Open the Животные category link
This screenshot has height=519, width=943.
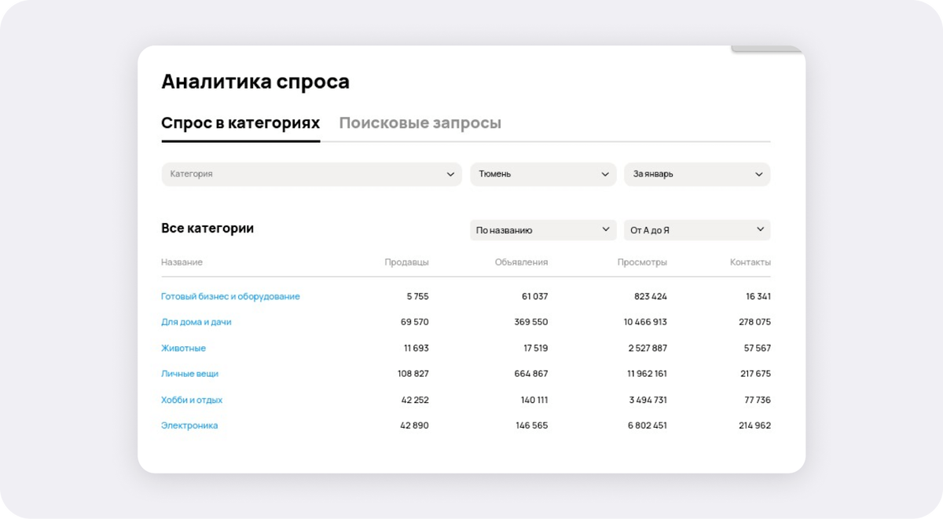point(183,348)
